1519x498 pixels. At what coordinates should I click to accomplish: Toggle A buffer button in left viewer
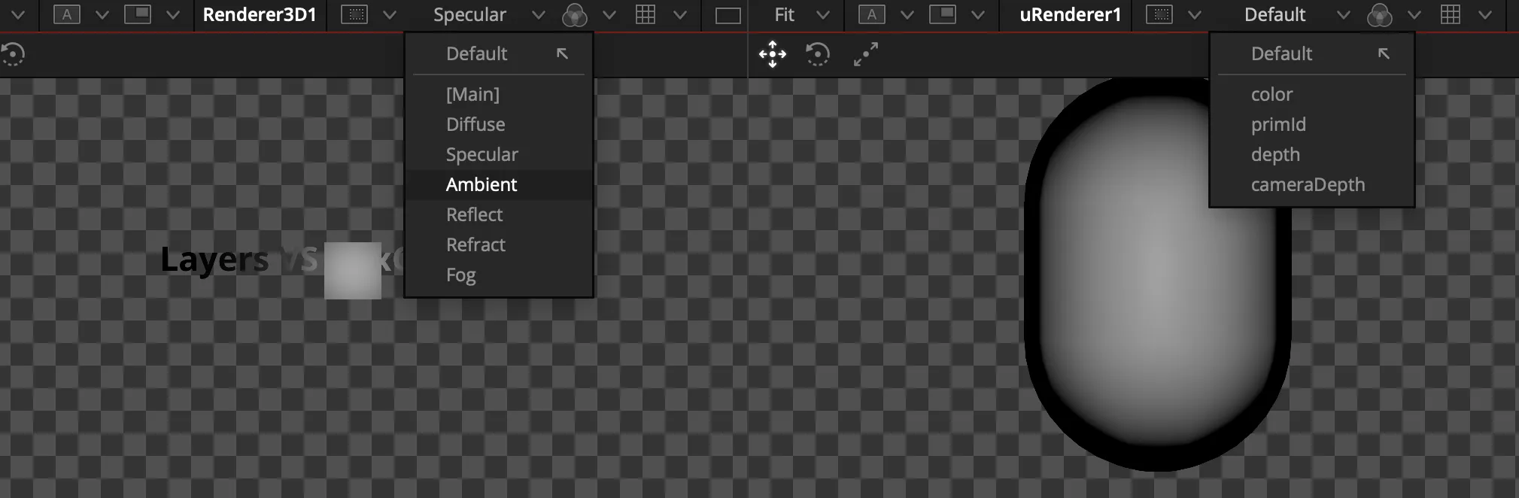(67, 15)
